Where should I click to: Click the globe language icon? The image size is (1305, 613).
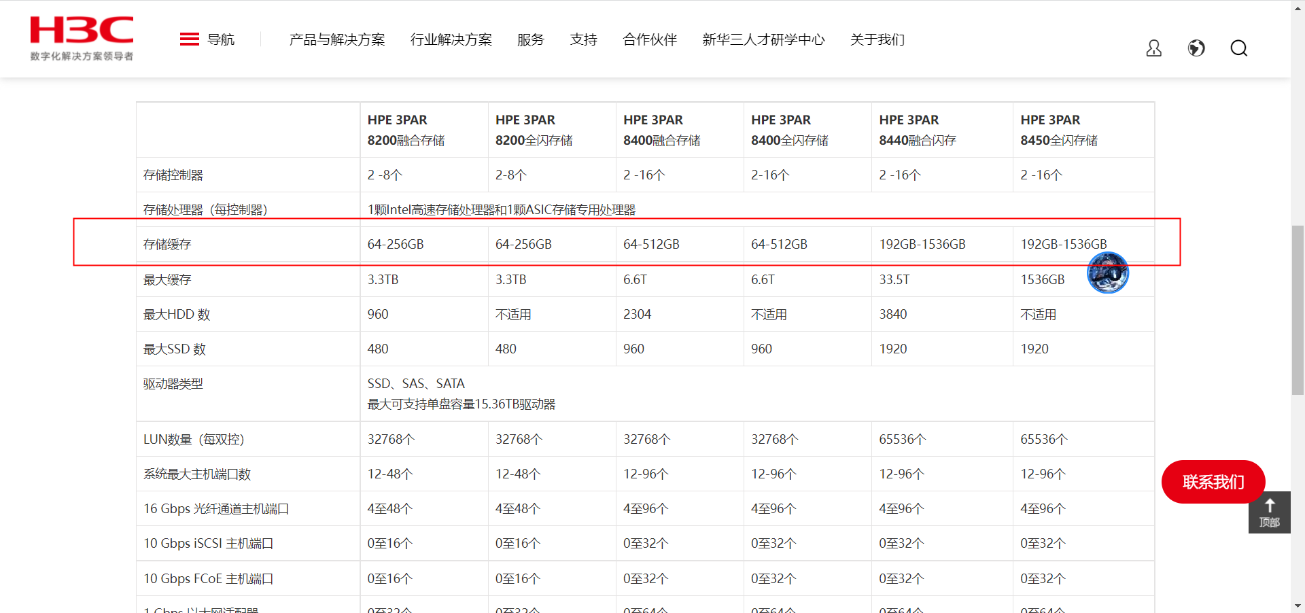1196,48
